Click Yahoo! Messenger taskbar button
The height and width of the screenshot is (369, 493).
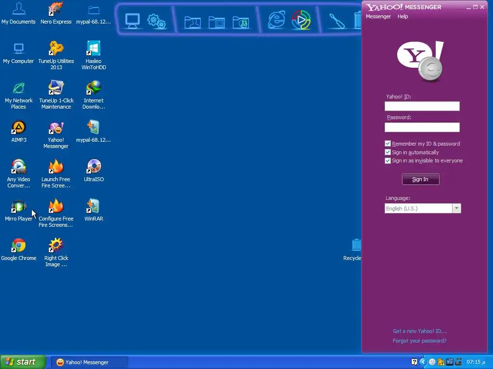89,362
